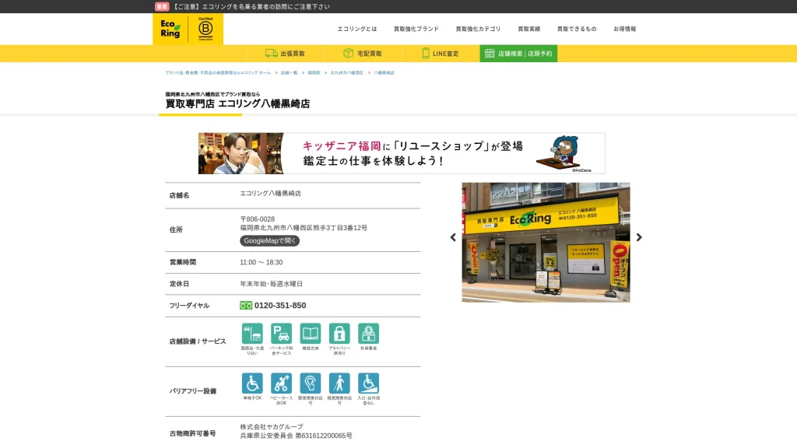The width and height of the screenshot is (797, 448).
Task: Click the truck icon for 出張買取
Action: click(x=272, y=54)
